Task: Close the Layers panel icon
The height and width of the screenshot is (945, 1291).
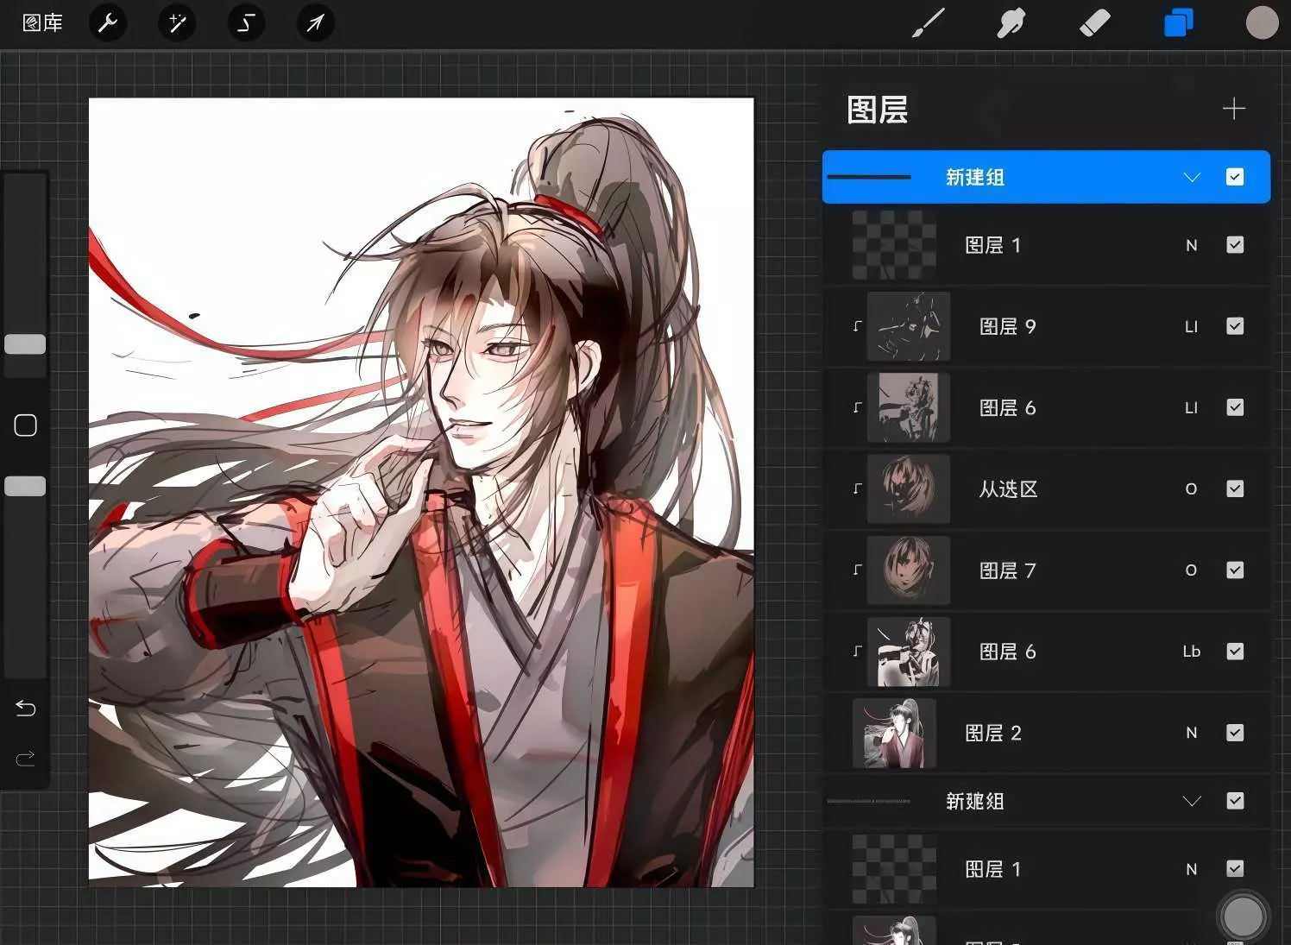Action: click(1178, 23)
